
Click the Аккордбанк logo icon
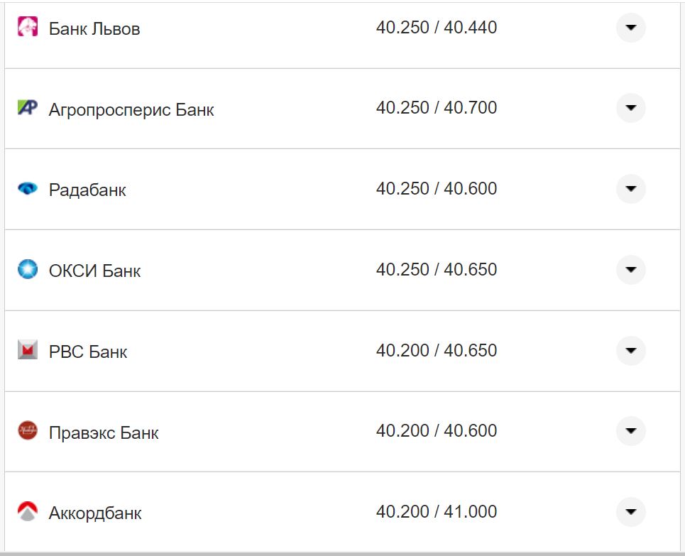[x=28, y=512]
